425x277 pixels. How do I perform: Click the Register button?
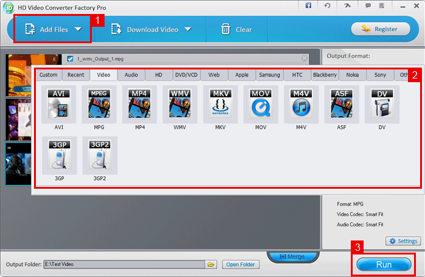coord(380,29)
